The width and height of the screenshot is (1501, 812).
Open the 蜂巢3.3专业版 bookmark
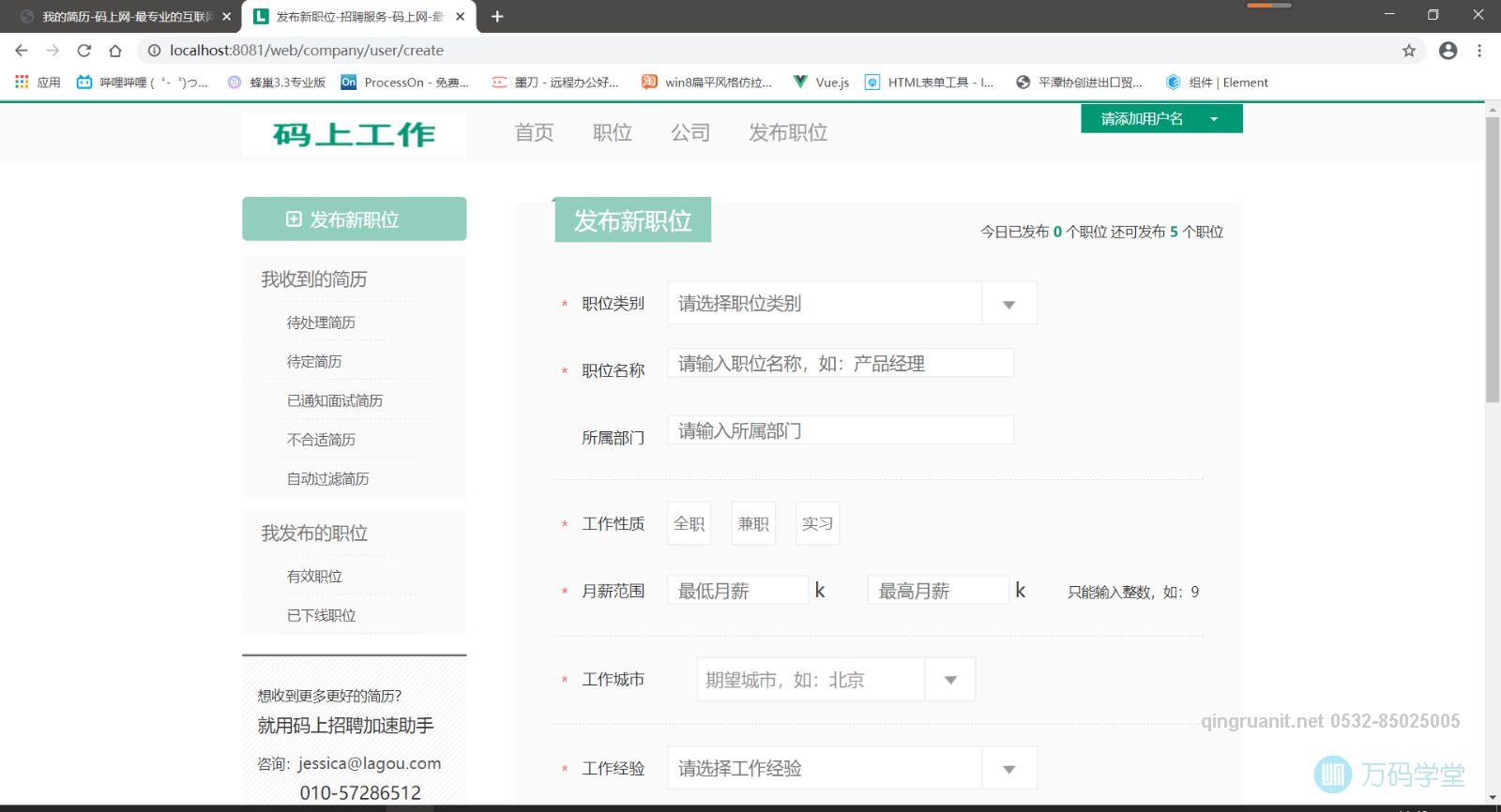pyautogui.click(x=277, y=82)
